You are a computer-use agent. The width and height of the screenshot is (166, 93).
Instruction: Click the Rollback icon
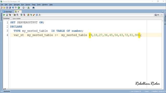[x=24, y=15]
